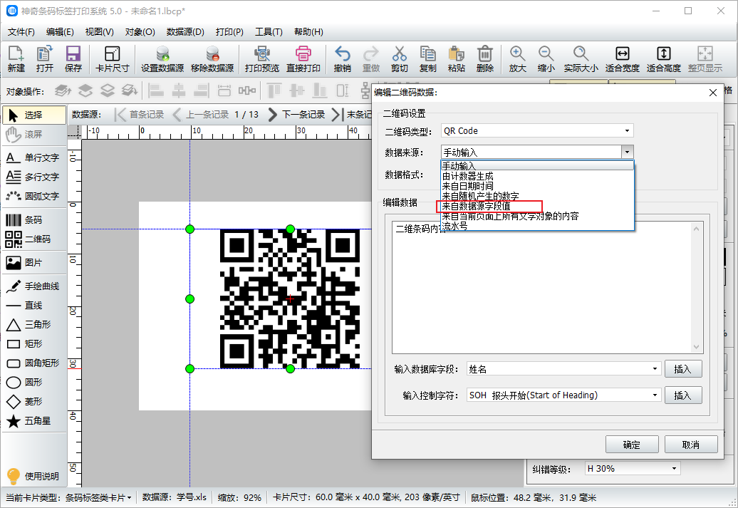Choose 流水号 from the list
The image size is (738, 508).
coord(538,226)
